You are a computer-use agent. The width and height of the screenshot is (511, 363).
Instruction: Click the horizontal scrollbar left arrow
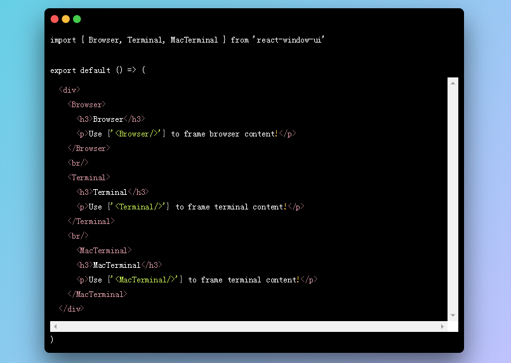coord(55,326)
